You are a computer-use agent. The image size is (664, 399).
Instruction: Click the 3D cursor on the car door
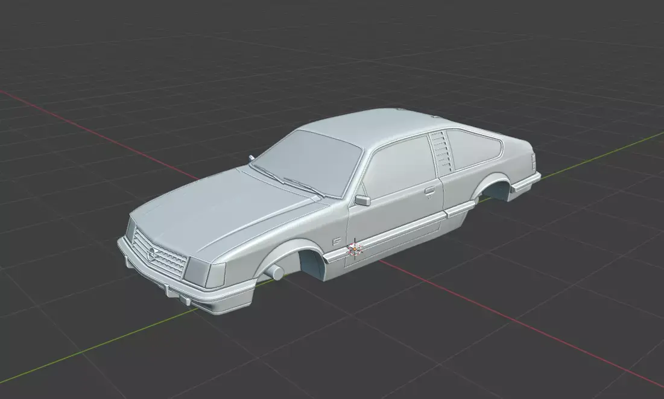355,249
